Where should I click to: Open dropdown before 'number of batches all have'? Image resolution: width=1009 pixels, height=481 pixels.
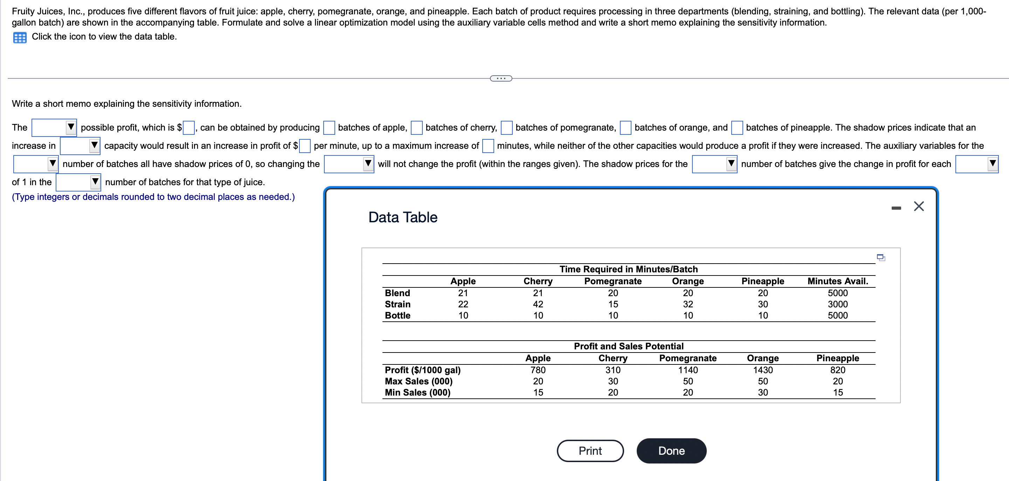(36, 164)
